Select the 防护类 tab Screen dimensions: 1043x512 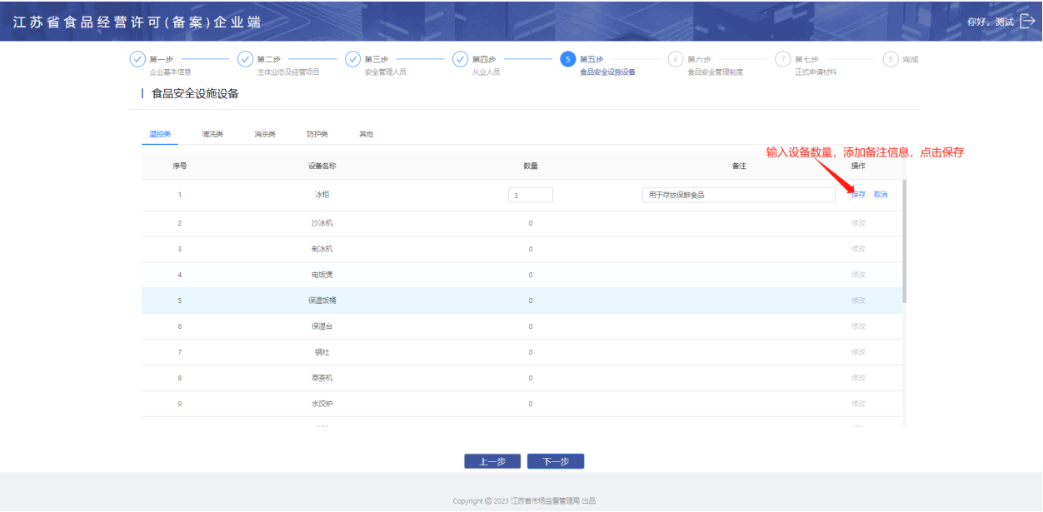click(317, 134)
